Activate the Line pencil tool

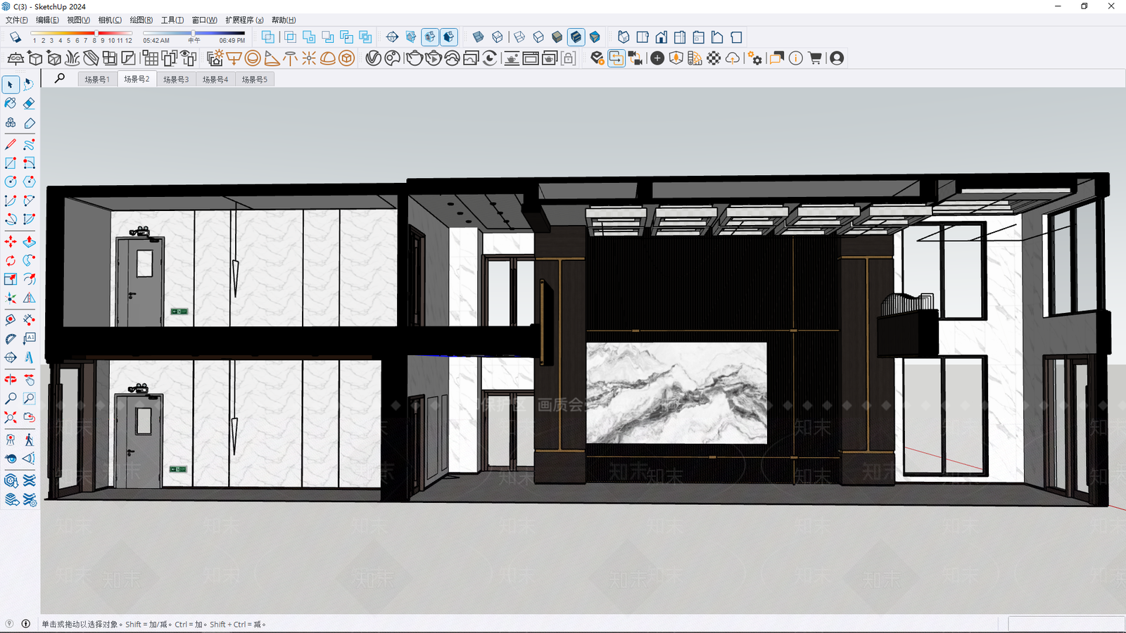coord(11,144)
